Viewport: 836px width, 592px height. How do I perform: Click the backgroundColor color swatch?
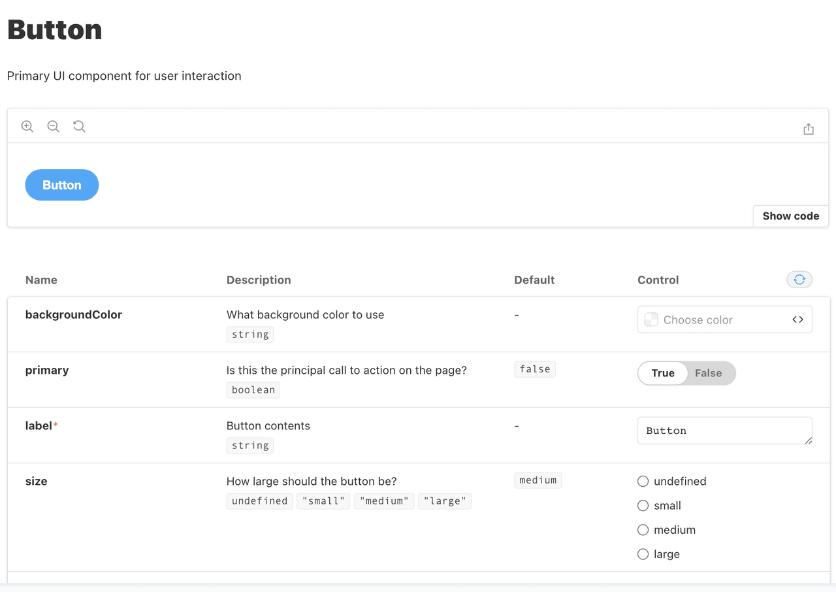[651, 320]
